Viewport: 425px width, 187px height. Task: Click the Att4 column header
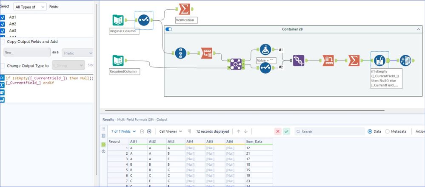tap(194, 141)
